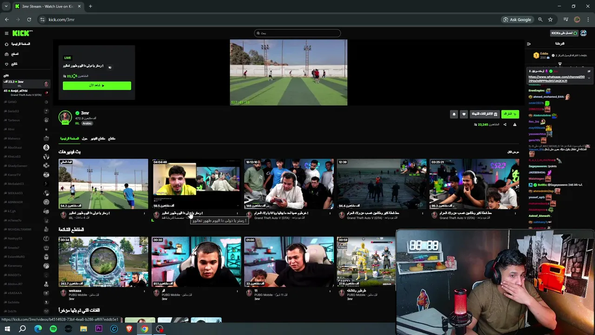Click the EvenEmpire chat username

click(x=536, y=91)
